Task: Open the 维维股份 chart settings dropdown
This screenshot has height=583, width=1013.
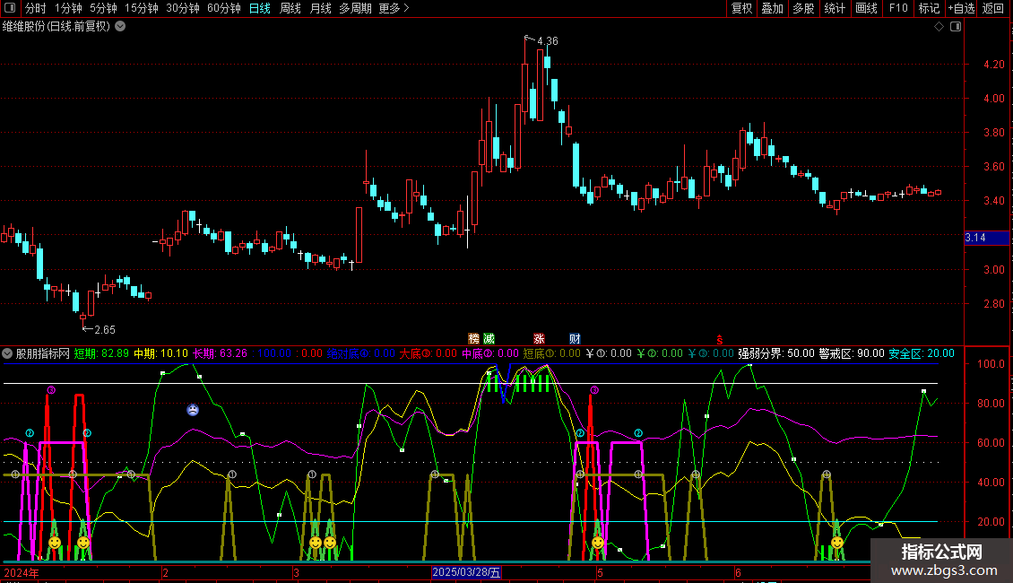Action: (120, 27)
